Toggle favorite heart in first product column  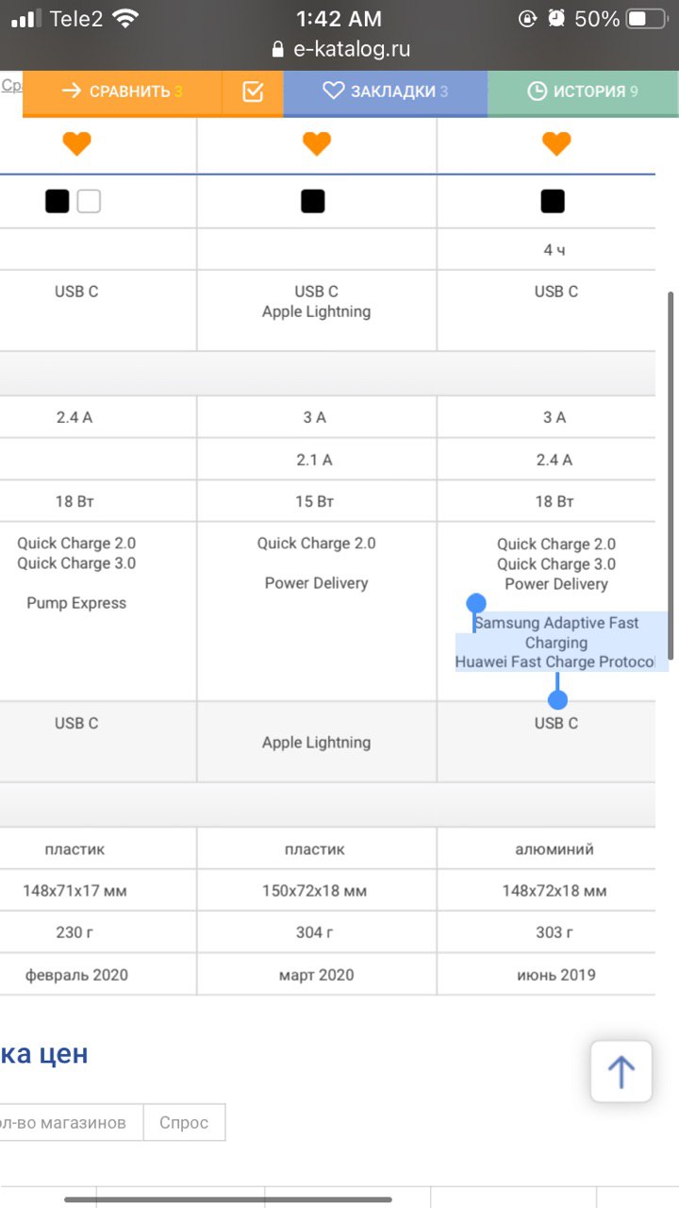pyautogui.click(x=76, y=143)
